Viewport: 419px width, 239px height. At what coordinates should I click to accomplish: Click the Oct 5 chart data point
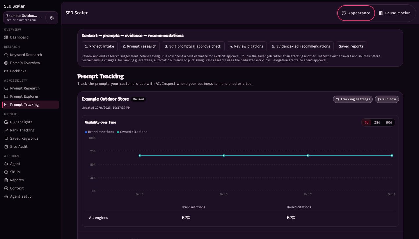(224, 156)
